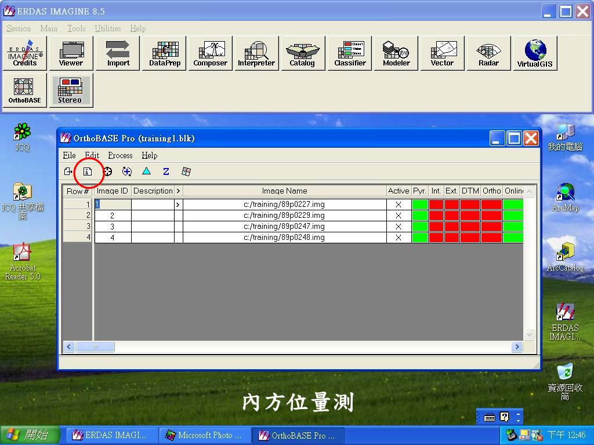Image resolution: width=594 pixels, height=445 pixels.
Task: Click the Image Name column header
Action: pos(284,191)
